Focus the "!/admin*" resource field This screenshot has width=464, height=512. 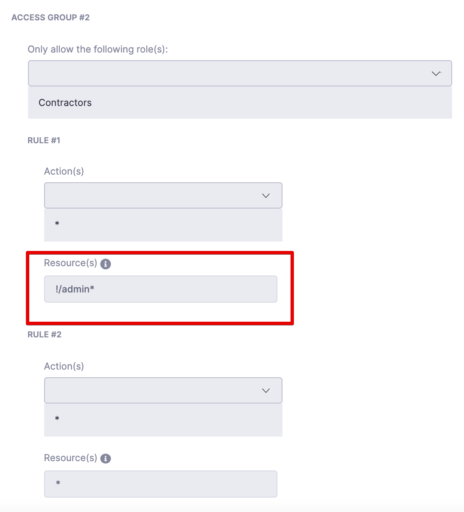[x=160, y=289]
